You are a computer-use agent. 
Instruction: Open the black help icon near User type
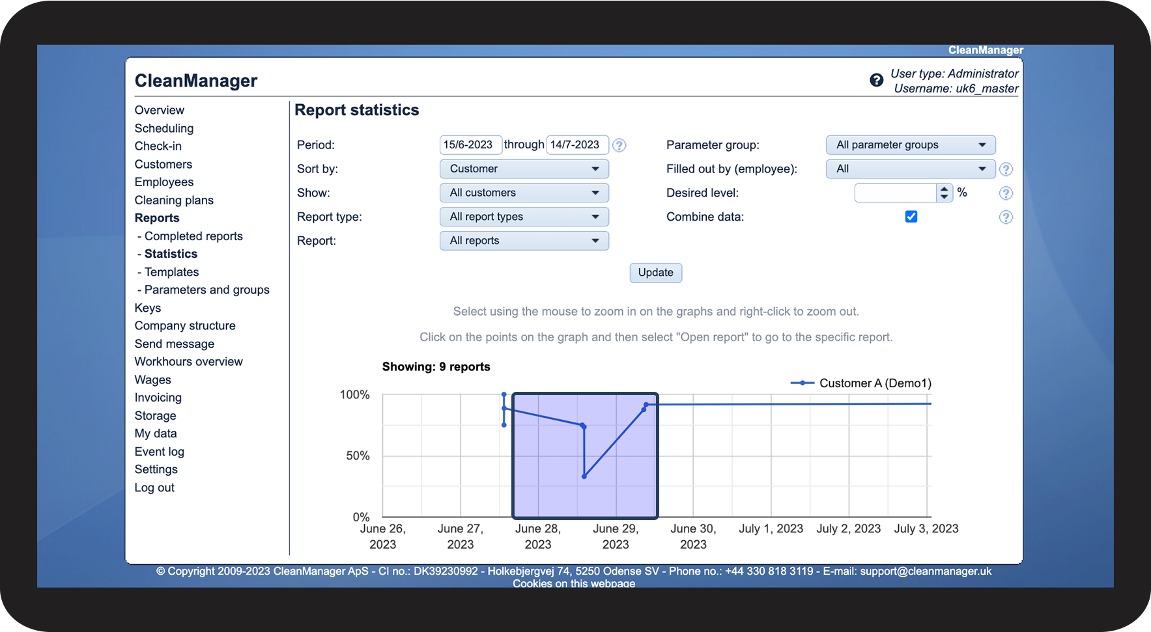876,80
